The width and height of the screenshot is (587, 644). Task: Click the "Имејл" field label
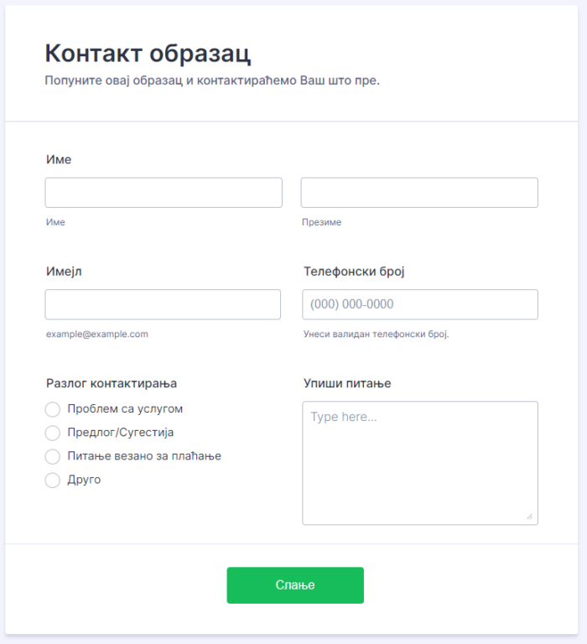pyautogui.click(x=64, y=271)
